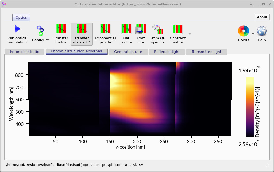Expand the Colors dropdown arrow
Viewport: 274px width, 172px height.
tap(253, 34)
